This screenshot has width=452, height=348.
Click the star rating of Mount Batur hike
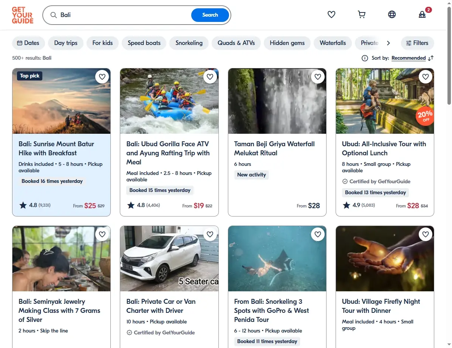click(35, 205)
